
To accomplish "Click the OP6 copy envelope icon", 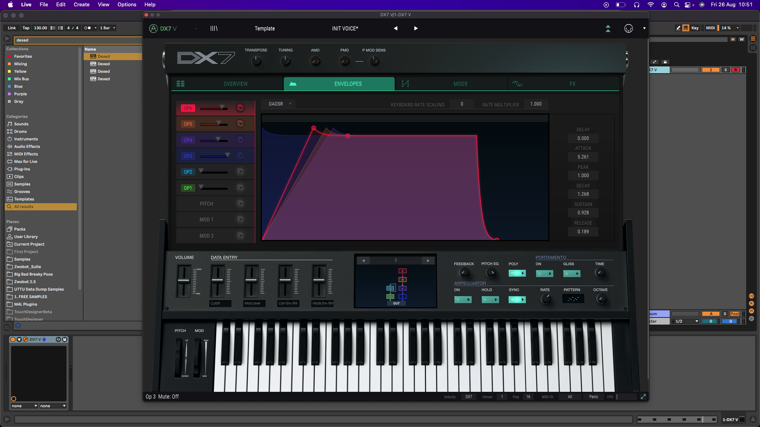I will click(x=240, y=108).
